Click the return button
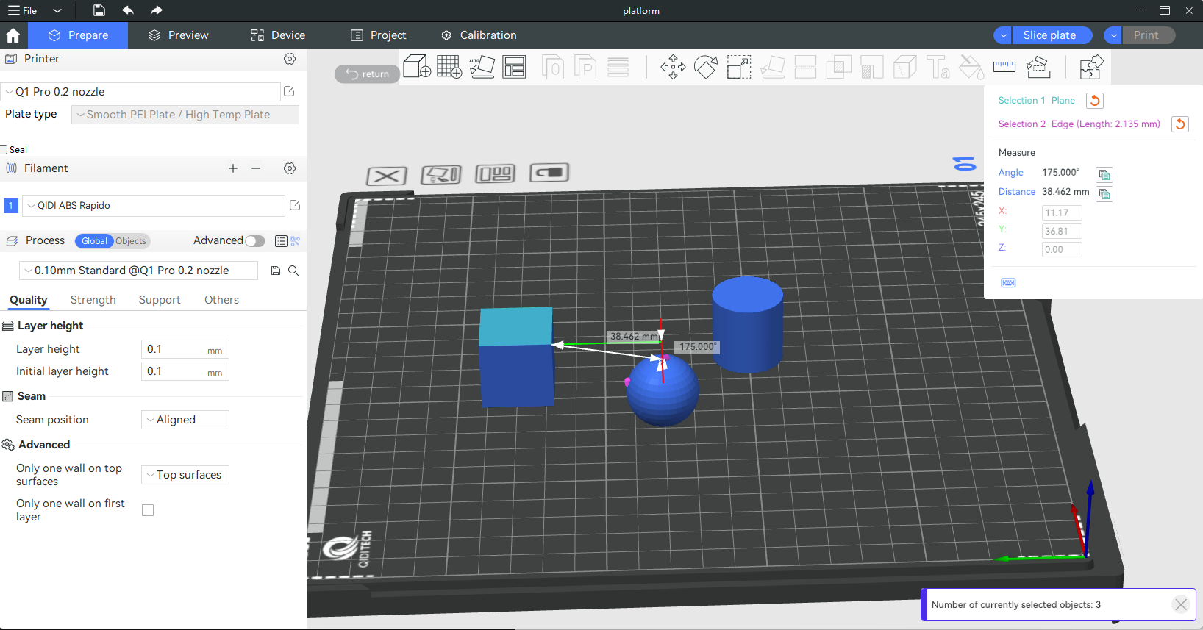The height and width of the screenshot is (630, 1203). [x=367, y=74]
